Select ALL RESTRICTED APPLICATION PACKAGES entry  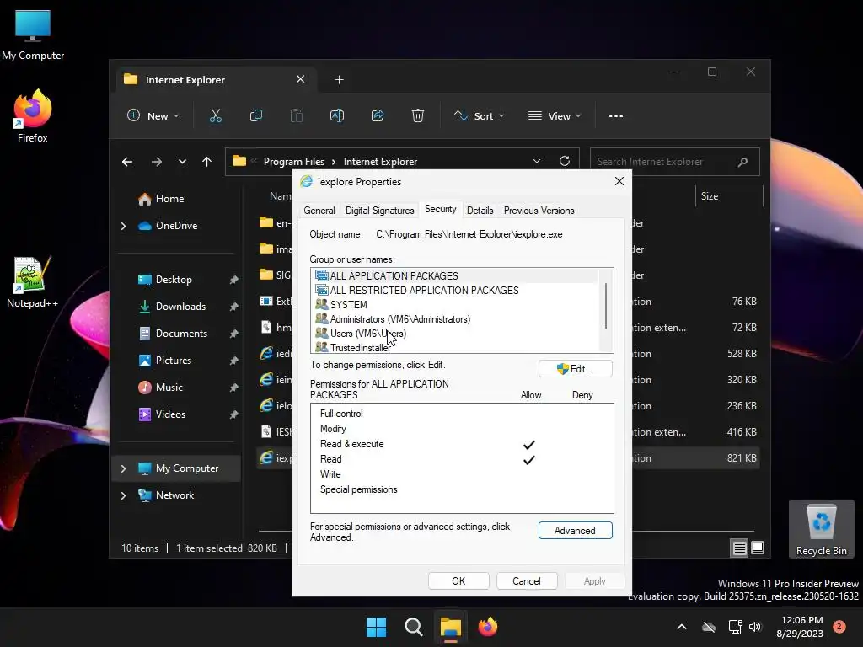pyautogui.click(x=455, y=291)
